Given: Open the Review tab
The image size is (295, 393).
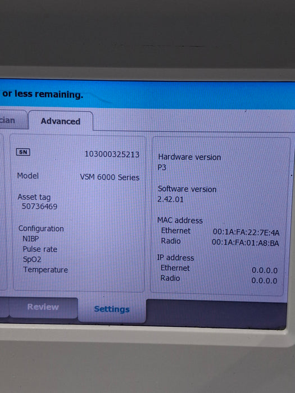Looking at the screenshot, I should tap(43, 307).
